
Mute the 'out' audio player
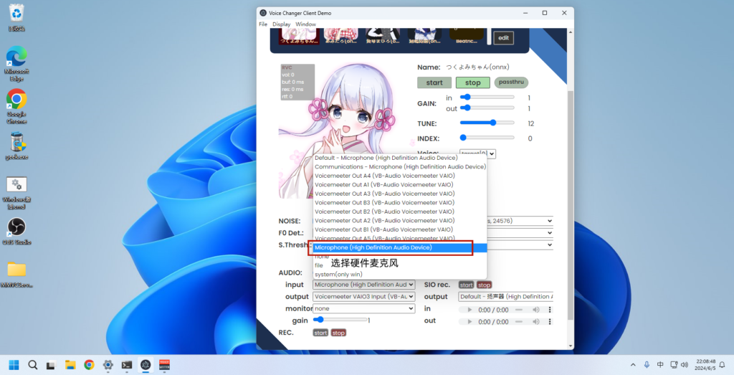(x=536, y=322)
